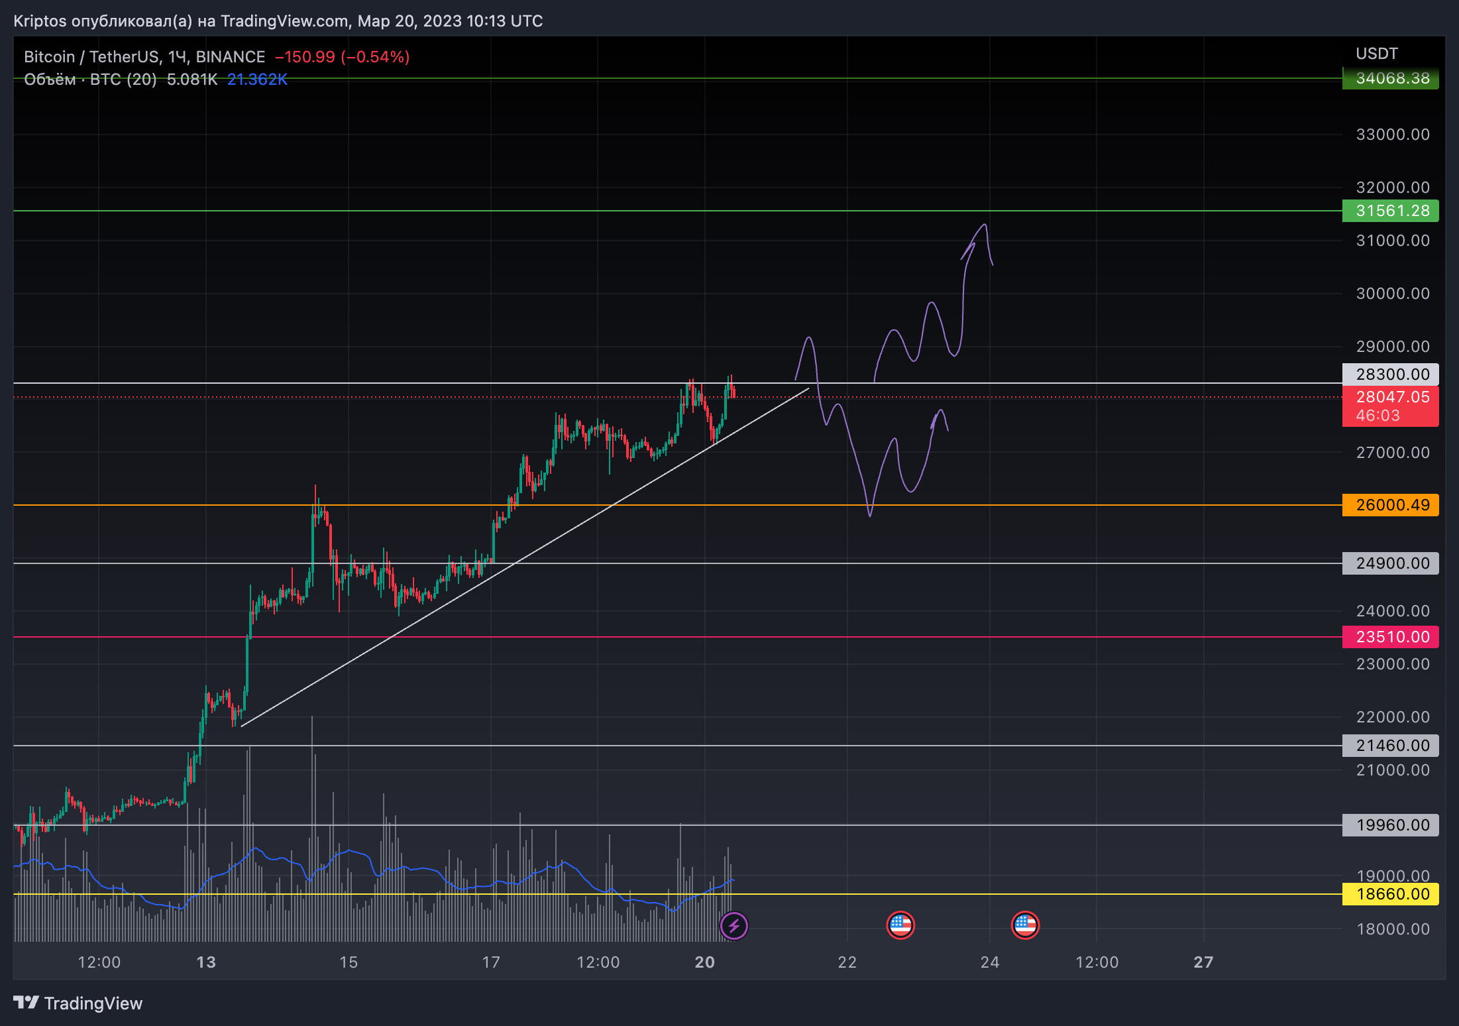This screenshot has height=1026, width=1459.
Task: Click the date label 17 on time axis
Action: [x=491, y=962]
